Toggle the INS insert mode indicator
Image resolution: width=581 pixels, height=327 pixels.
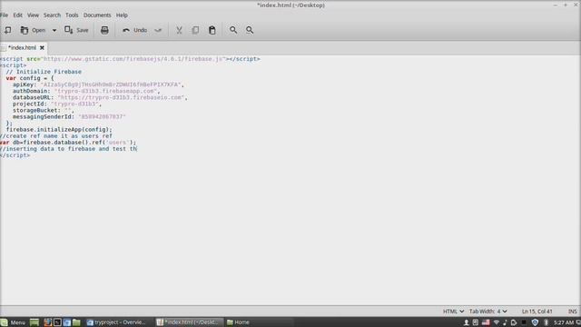[x=573, y=312]
